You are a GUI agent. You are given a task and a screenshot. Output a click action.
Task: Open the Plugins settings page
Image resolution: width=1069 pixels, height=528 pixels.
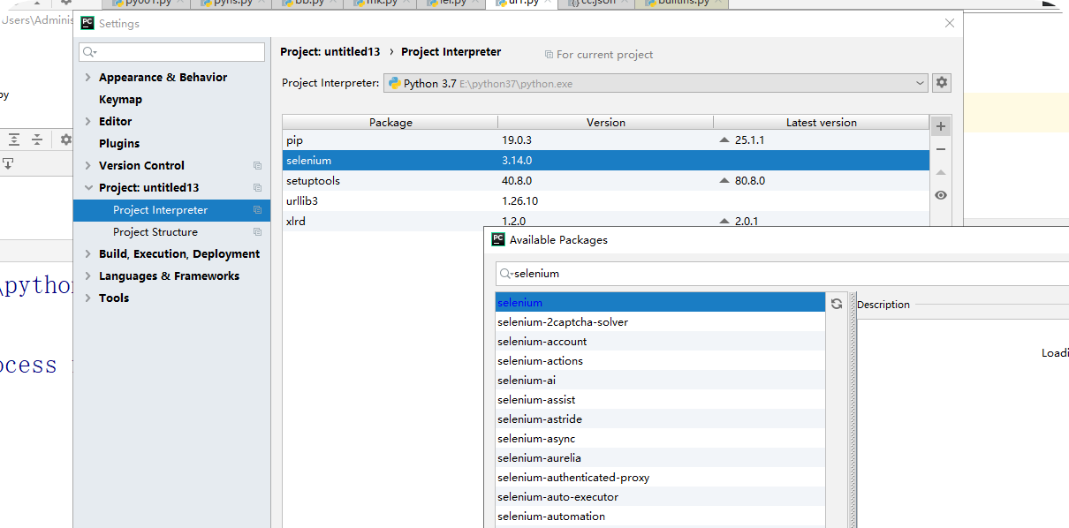pyautogui.click(x=119, y=144)
